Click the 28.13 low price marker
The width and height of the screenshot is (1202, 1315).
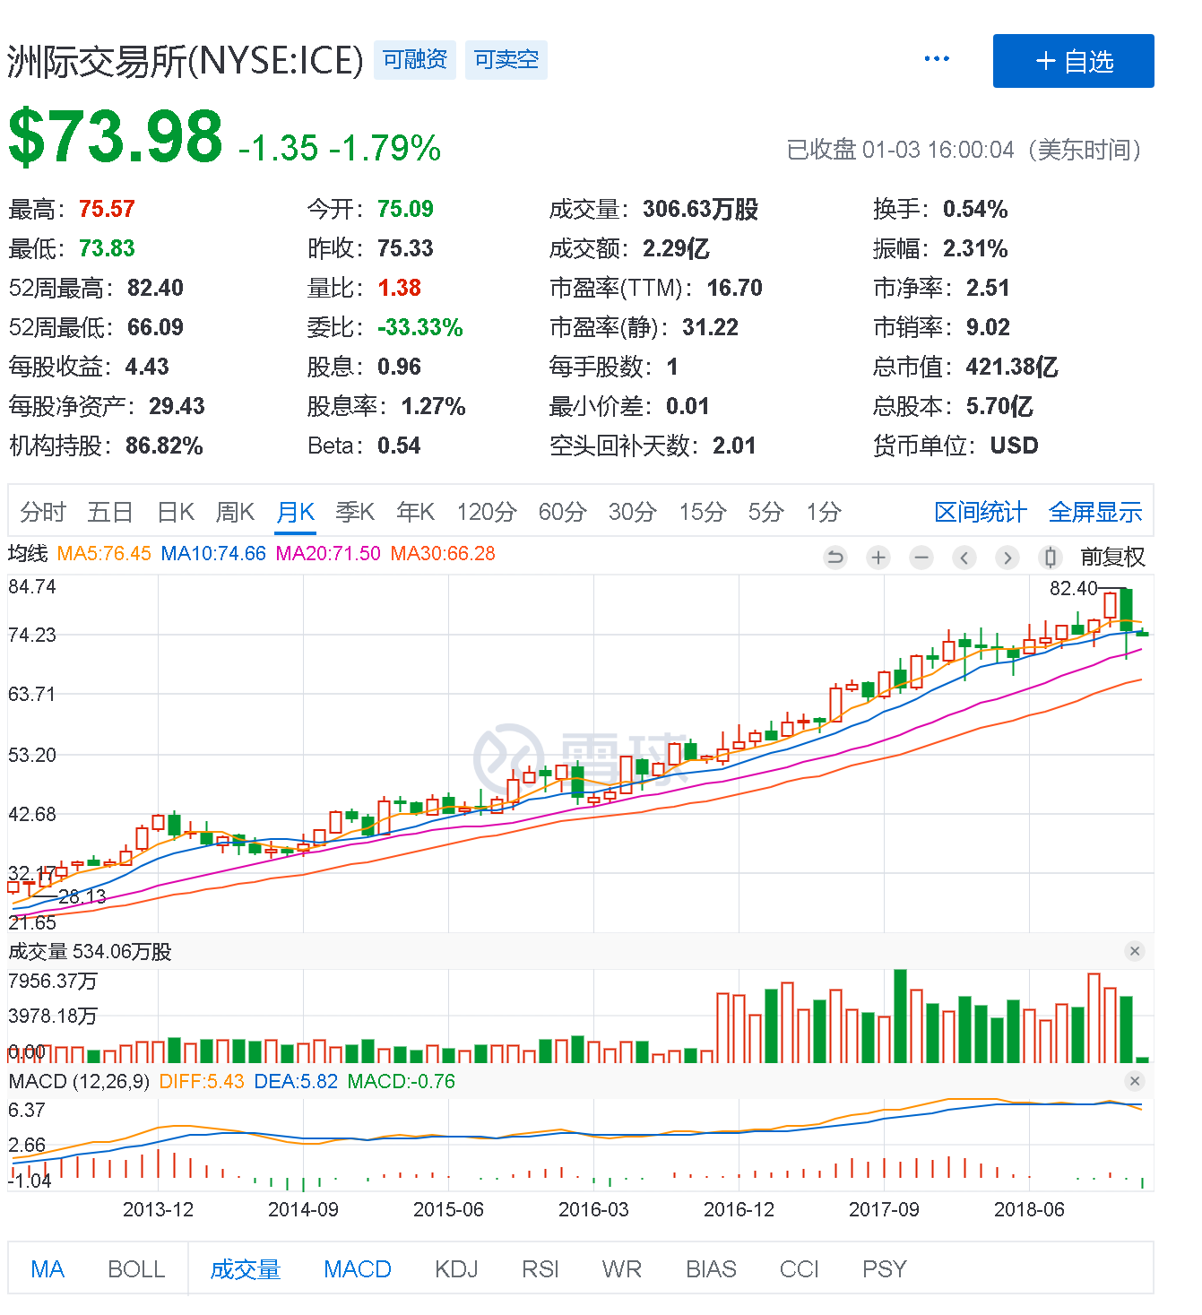tap(82, 896)
